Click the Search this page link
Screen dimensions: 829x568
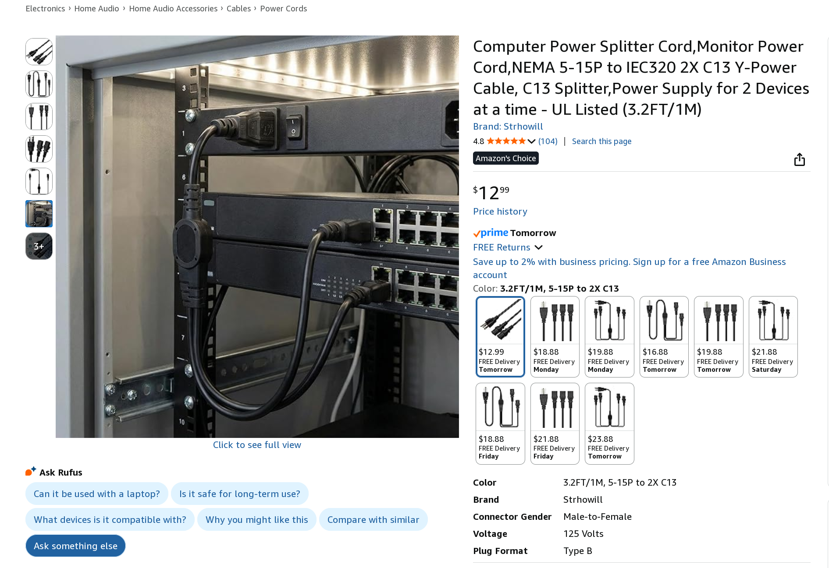coord(601,141)
